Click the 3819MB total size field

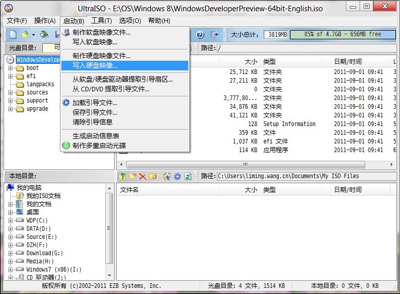click(x=276, y=34)
